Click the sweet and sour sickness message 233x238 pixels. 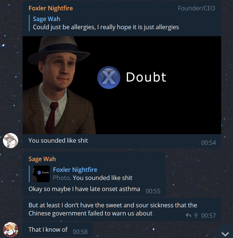[x=113, y=209]
